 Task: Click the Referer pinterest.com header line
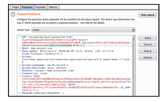click(x=48, y=71)
